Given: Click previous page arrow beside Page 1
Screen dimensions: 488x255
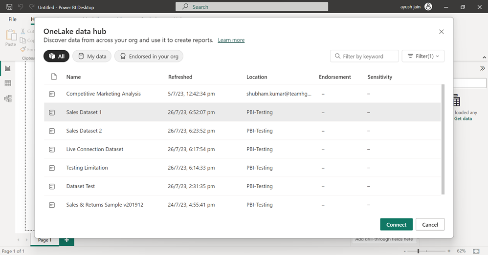Looking at the screenshot, I should [19, 240].
